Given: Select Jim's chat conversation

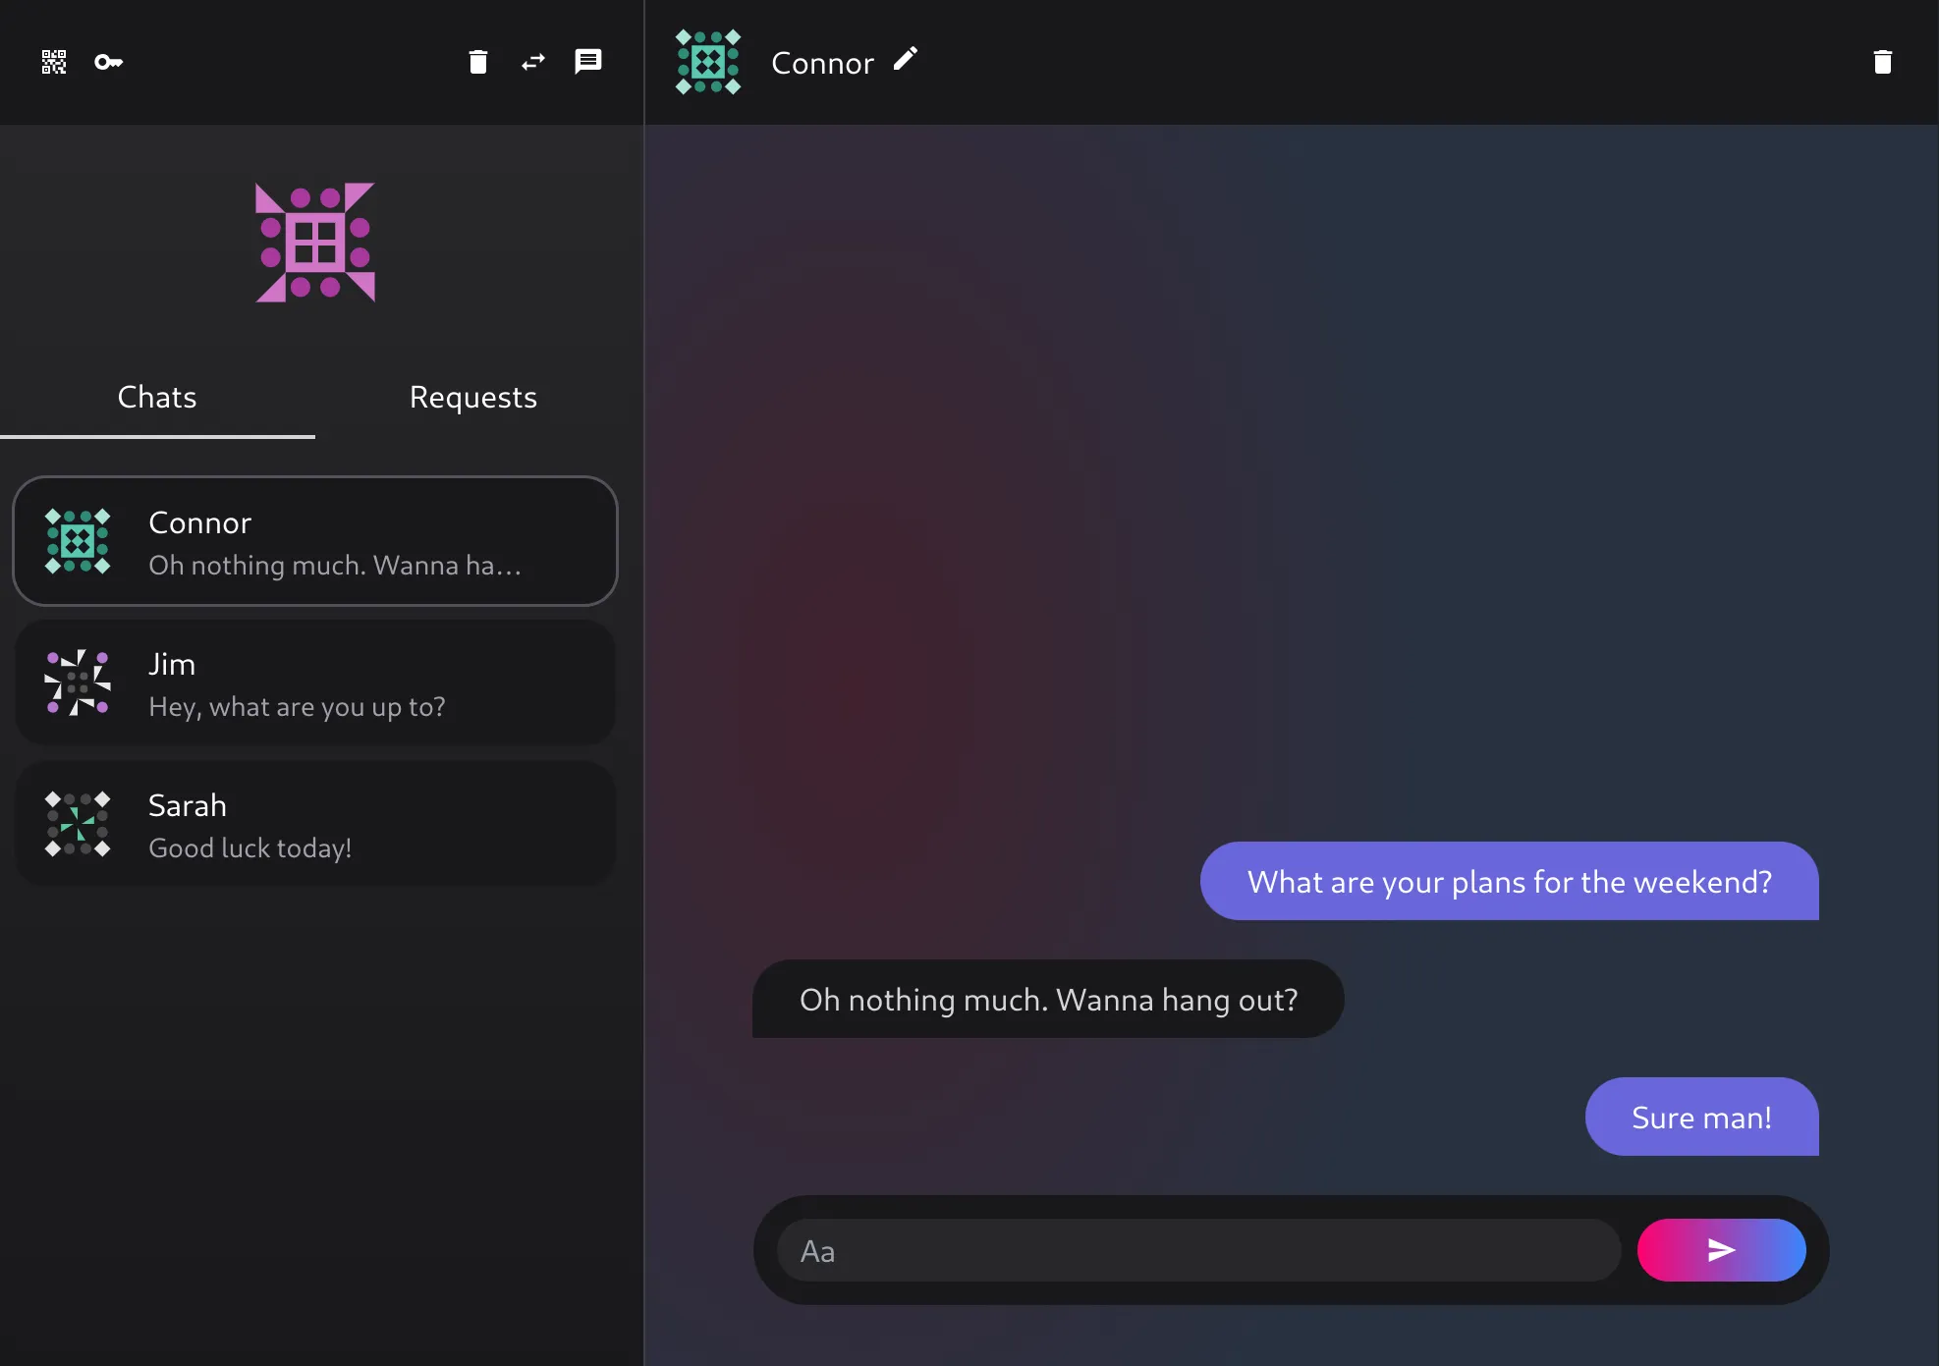Looking at the screenshot, I should 315,682.
